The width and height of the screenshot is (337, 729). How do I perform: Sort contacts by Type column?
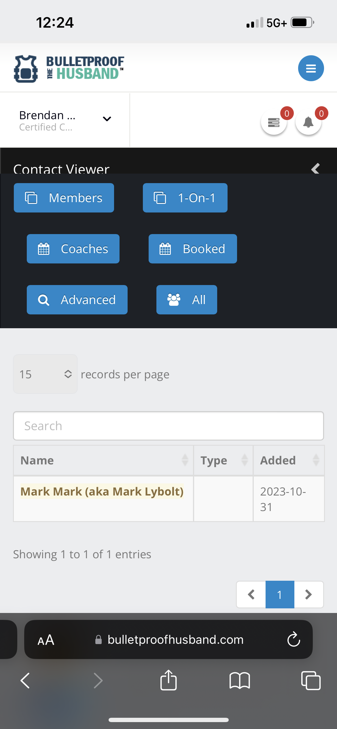(223, 460)
